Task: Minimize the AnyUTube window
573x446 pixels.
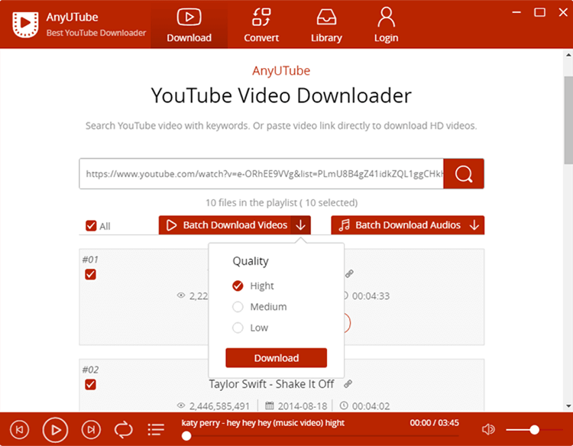Action: 516,12
